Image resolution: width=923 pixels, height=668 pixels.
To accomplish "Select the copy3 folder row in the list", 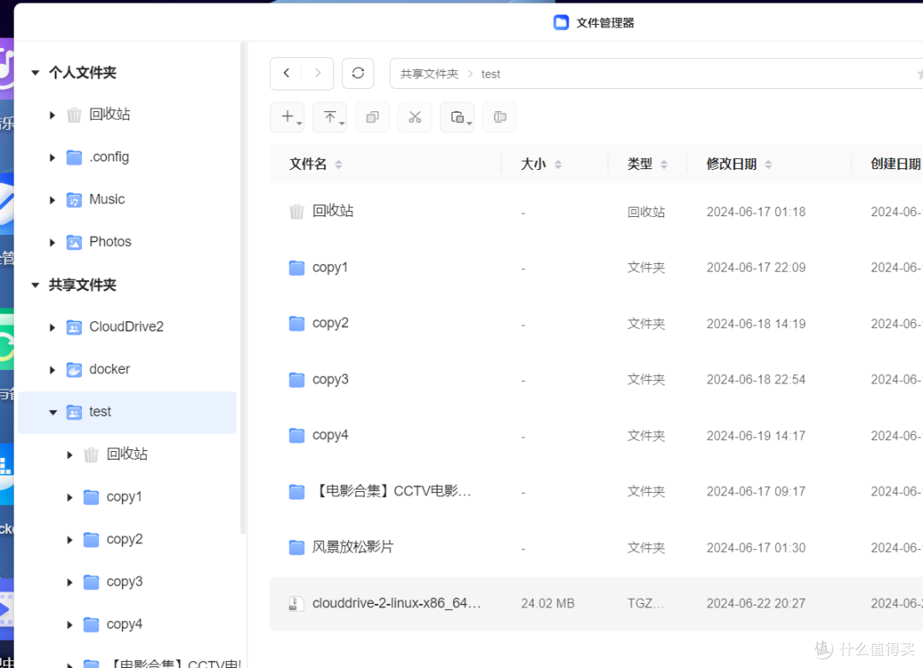I will [x=597, y=379].
